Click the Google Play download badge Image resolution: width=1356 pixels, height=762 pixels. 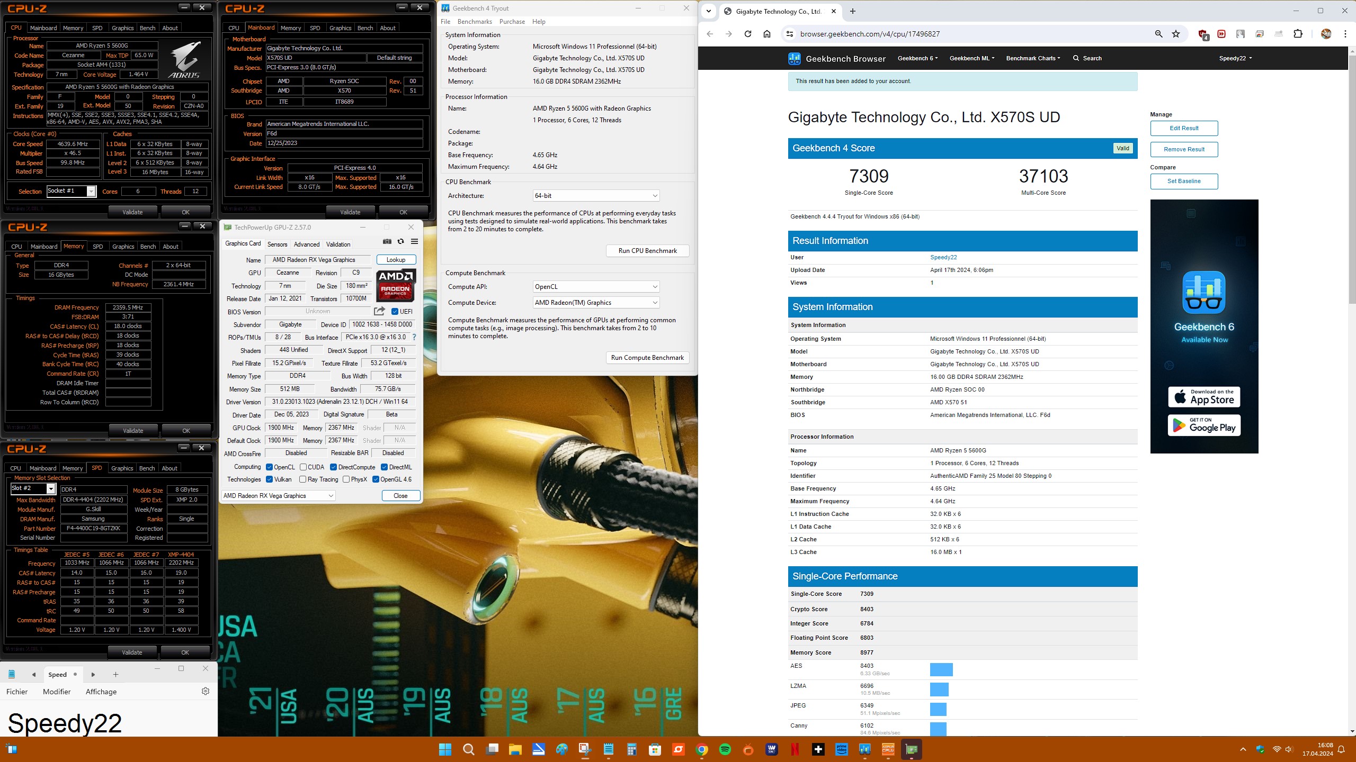pos(1204,425)
